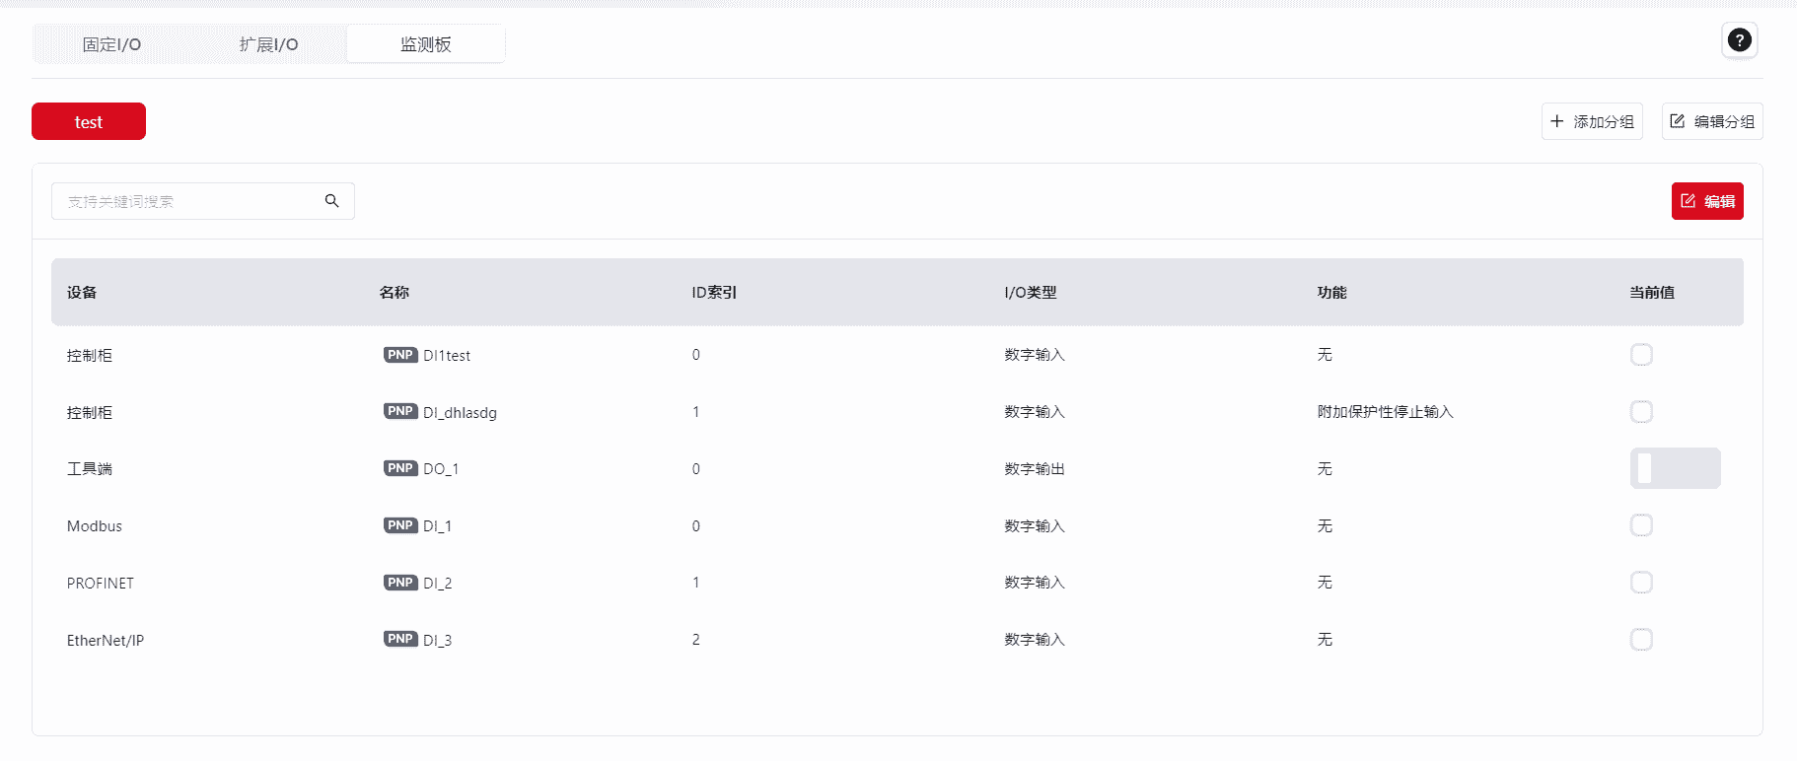
Task: Click the search magnifier icon
Action: pos(331,201)
